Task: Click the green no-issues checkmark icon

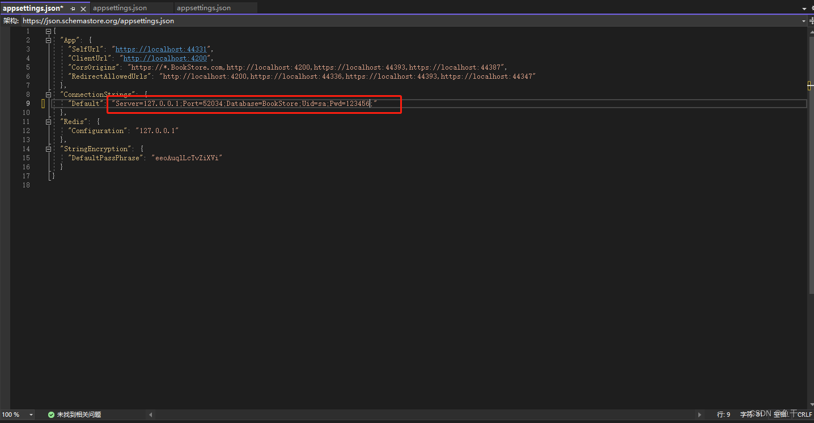Action: 51,415
